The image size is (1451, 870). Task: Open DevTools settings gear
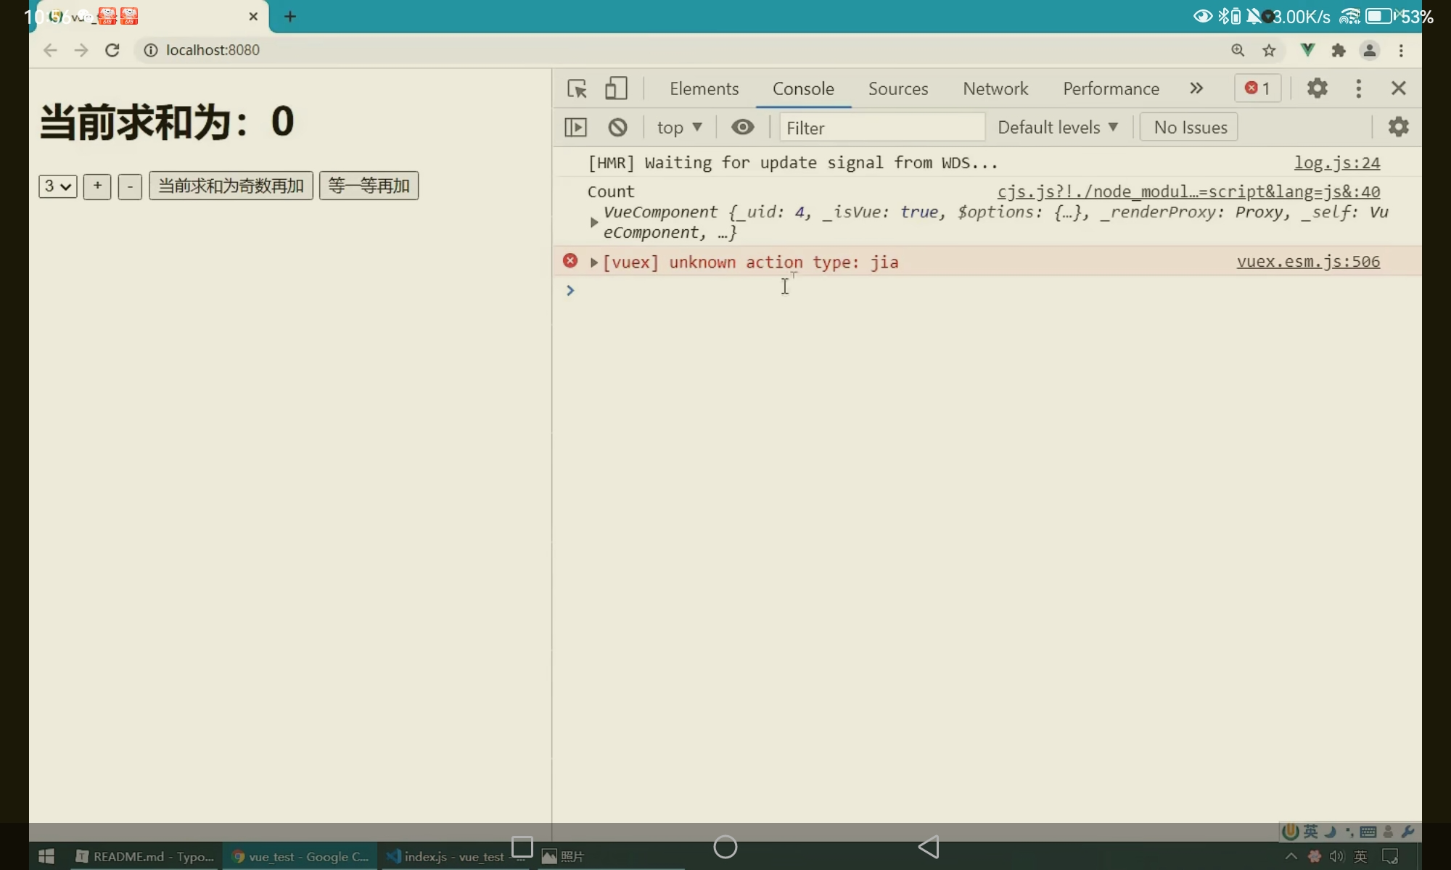click(1317, 88)
